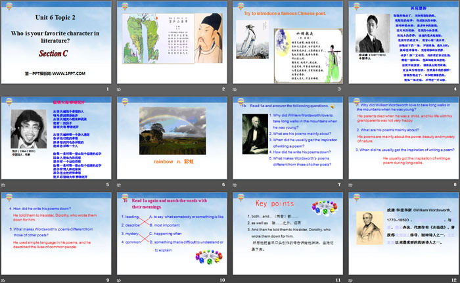Click the animation star icon under slide 9
Screen dimensions: 460x283
(x=3, y=280)
